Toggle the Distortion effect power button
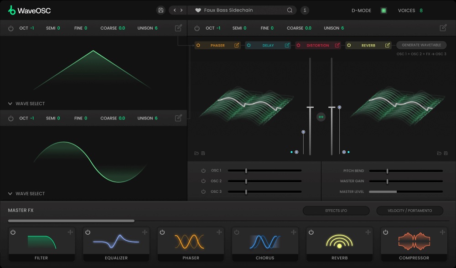The image size is (456, 268). pyautogui.click(x=297, y=45)
